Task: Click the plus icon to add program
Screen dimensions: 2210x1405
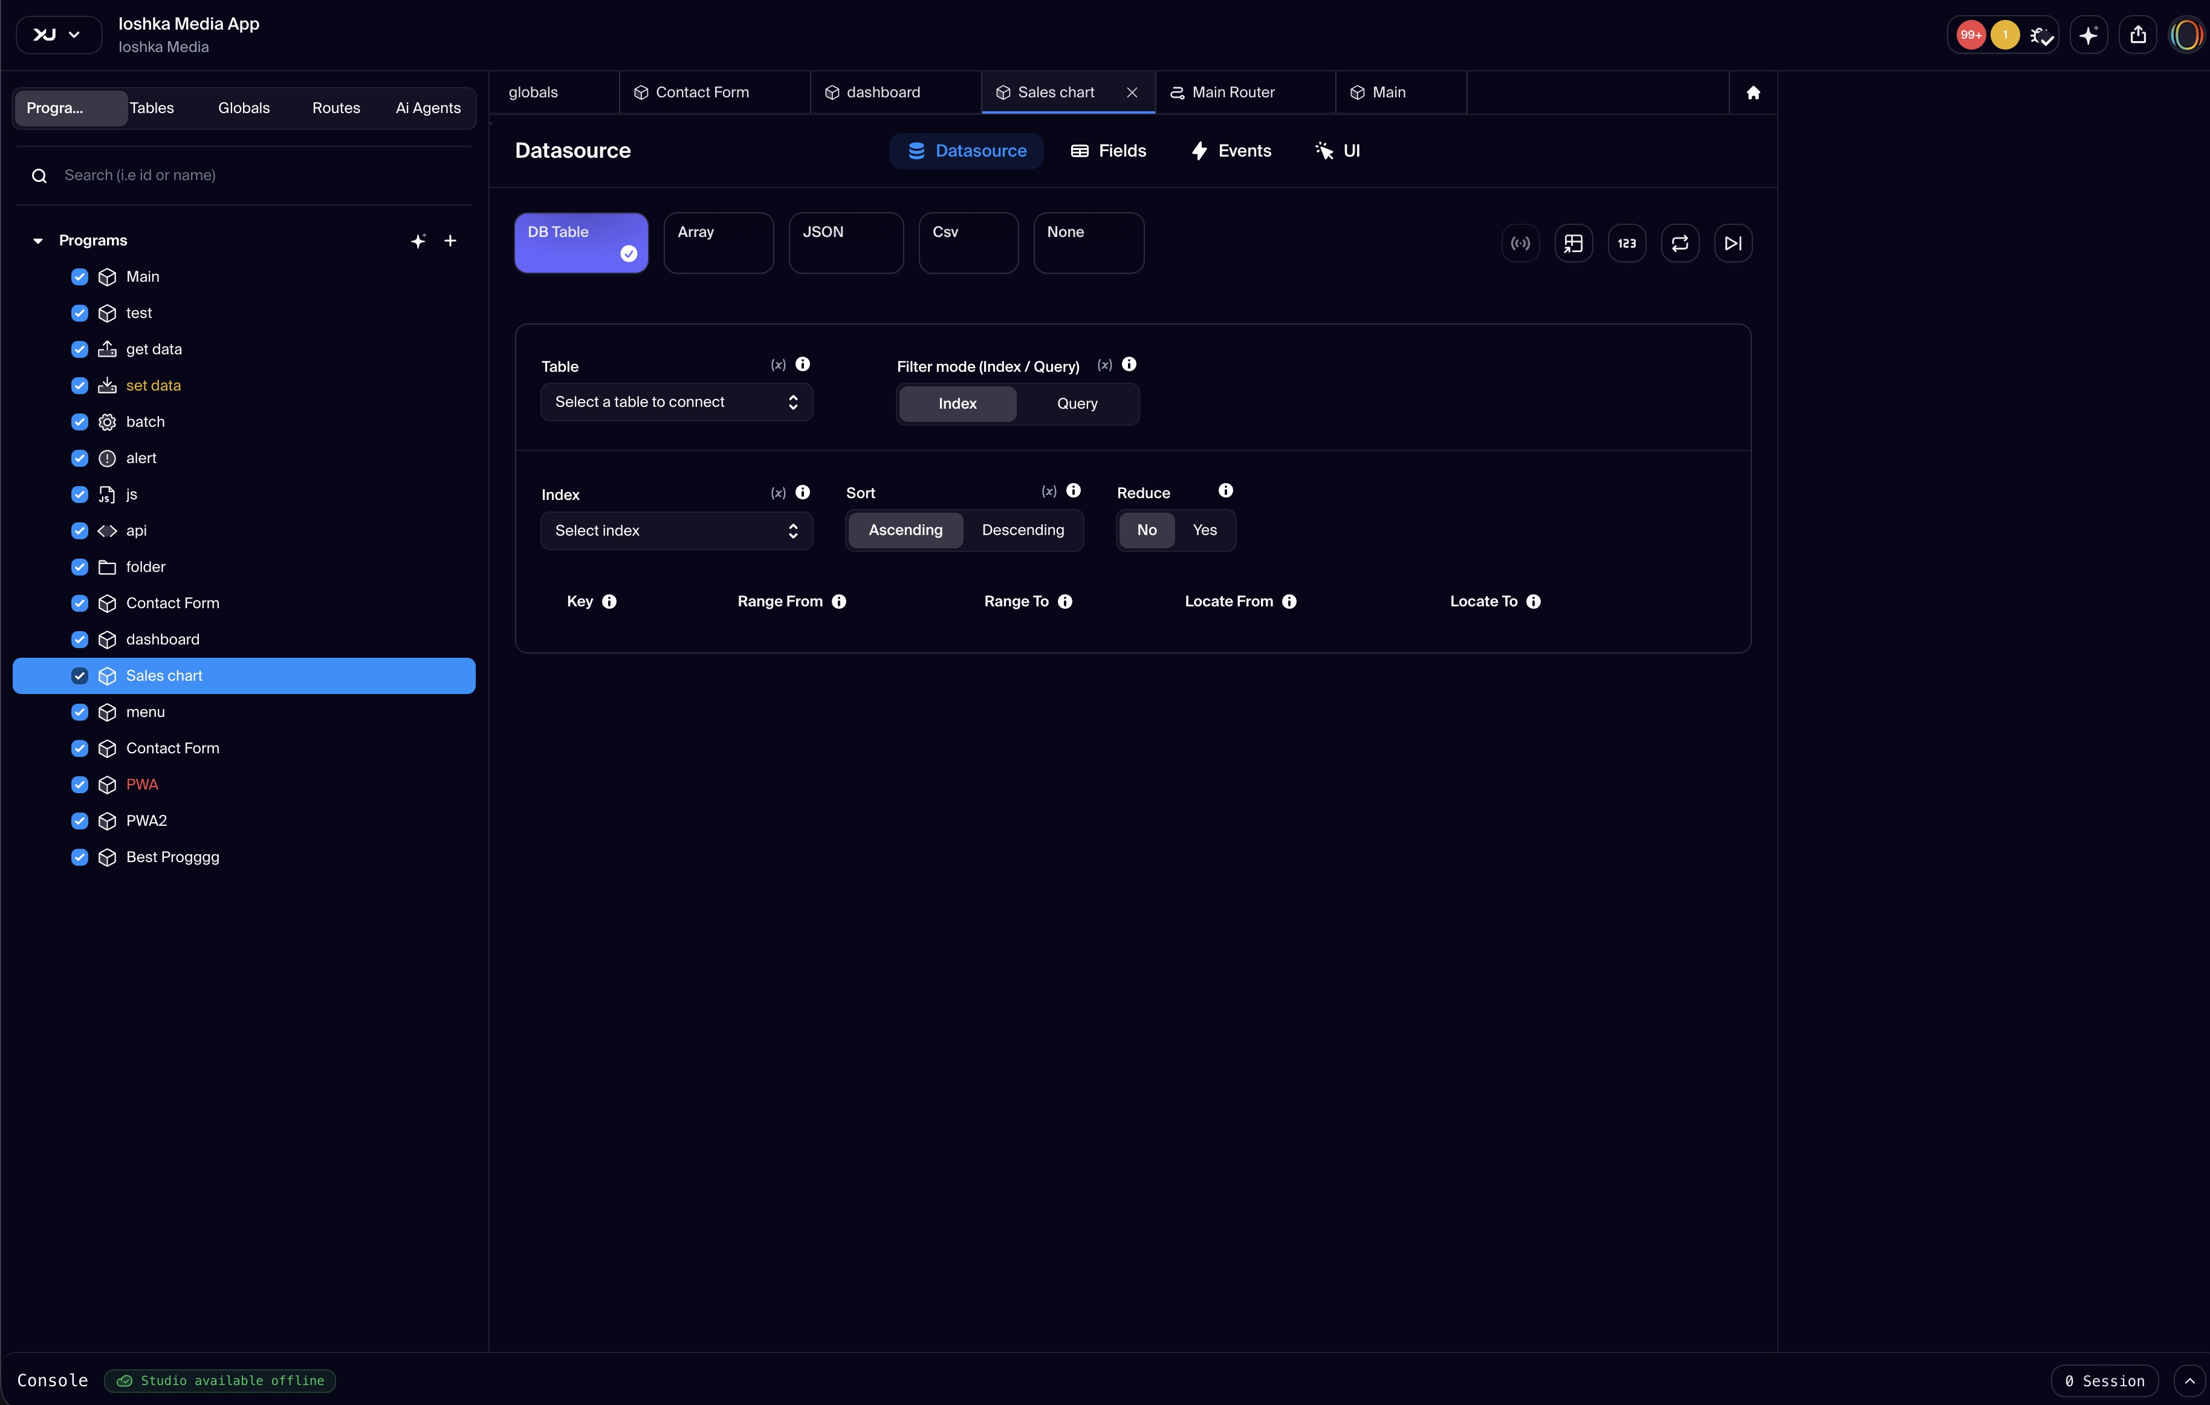Action: (450, 241)
